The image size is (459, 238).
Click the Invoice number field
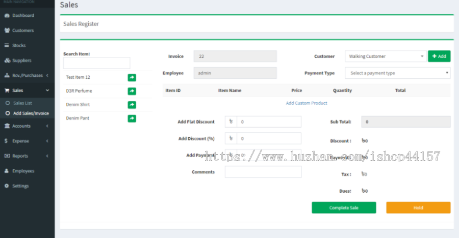[235, 56]
